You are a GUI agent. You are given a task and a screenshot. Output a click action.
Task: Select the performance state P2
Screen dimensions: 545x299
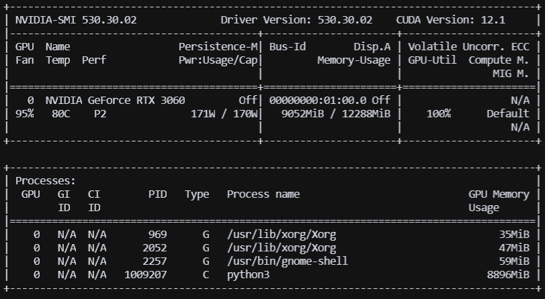100,114
